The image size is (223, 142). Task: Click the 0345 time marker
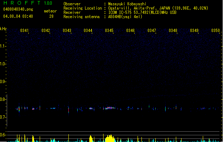pos(109,31)
